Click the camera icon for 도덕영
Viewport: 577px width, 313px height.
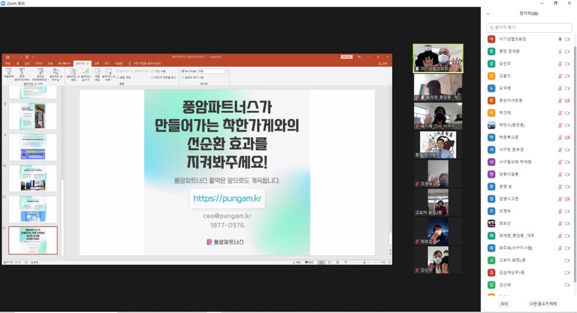click(x=567, y=89)
